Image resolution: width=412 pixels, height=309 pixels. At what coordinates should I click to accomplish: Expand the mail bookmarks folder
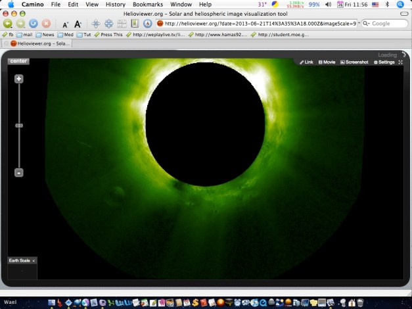(x=24, y=35)
